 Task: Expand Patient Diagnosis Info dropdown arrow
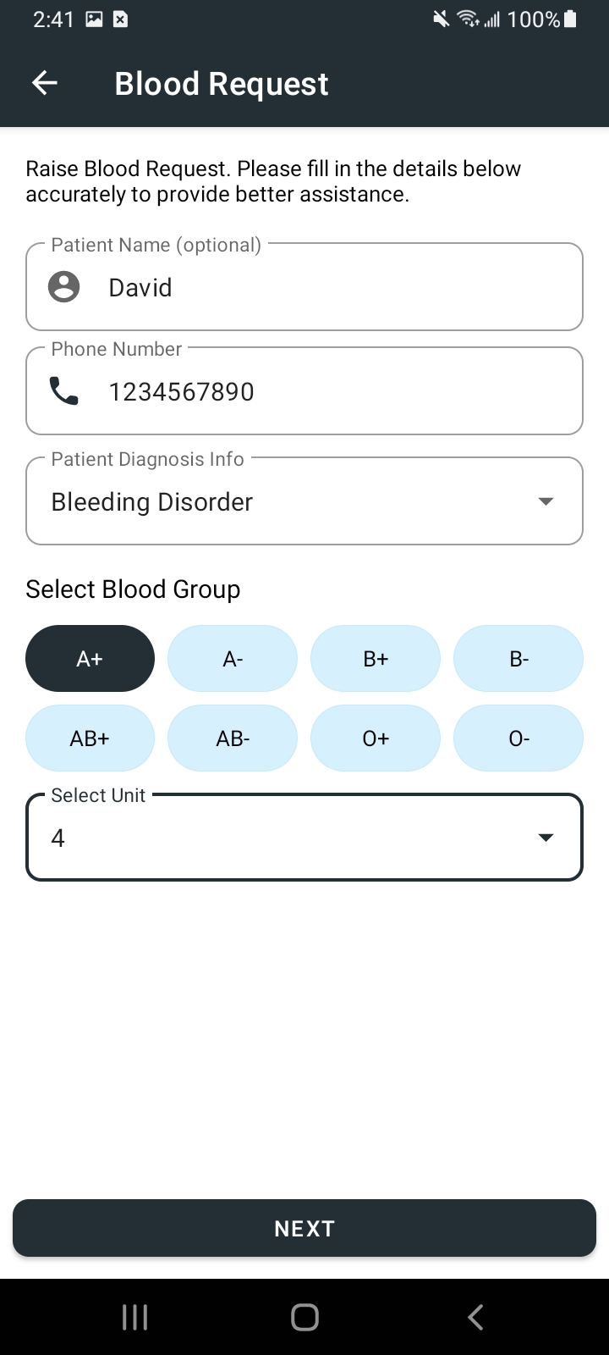tap(546, 501)
